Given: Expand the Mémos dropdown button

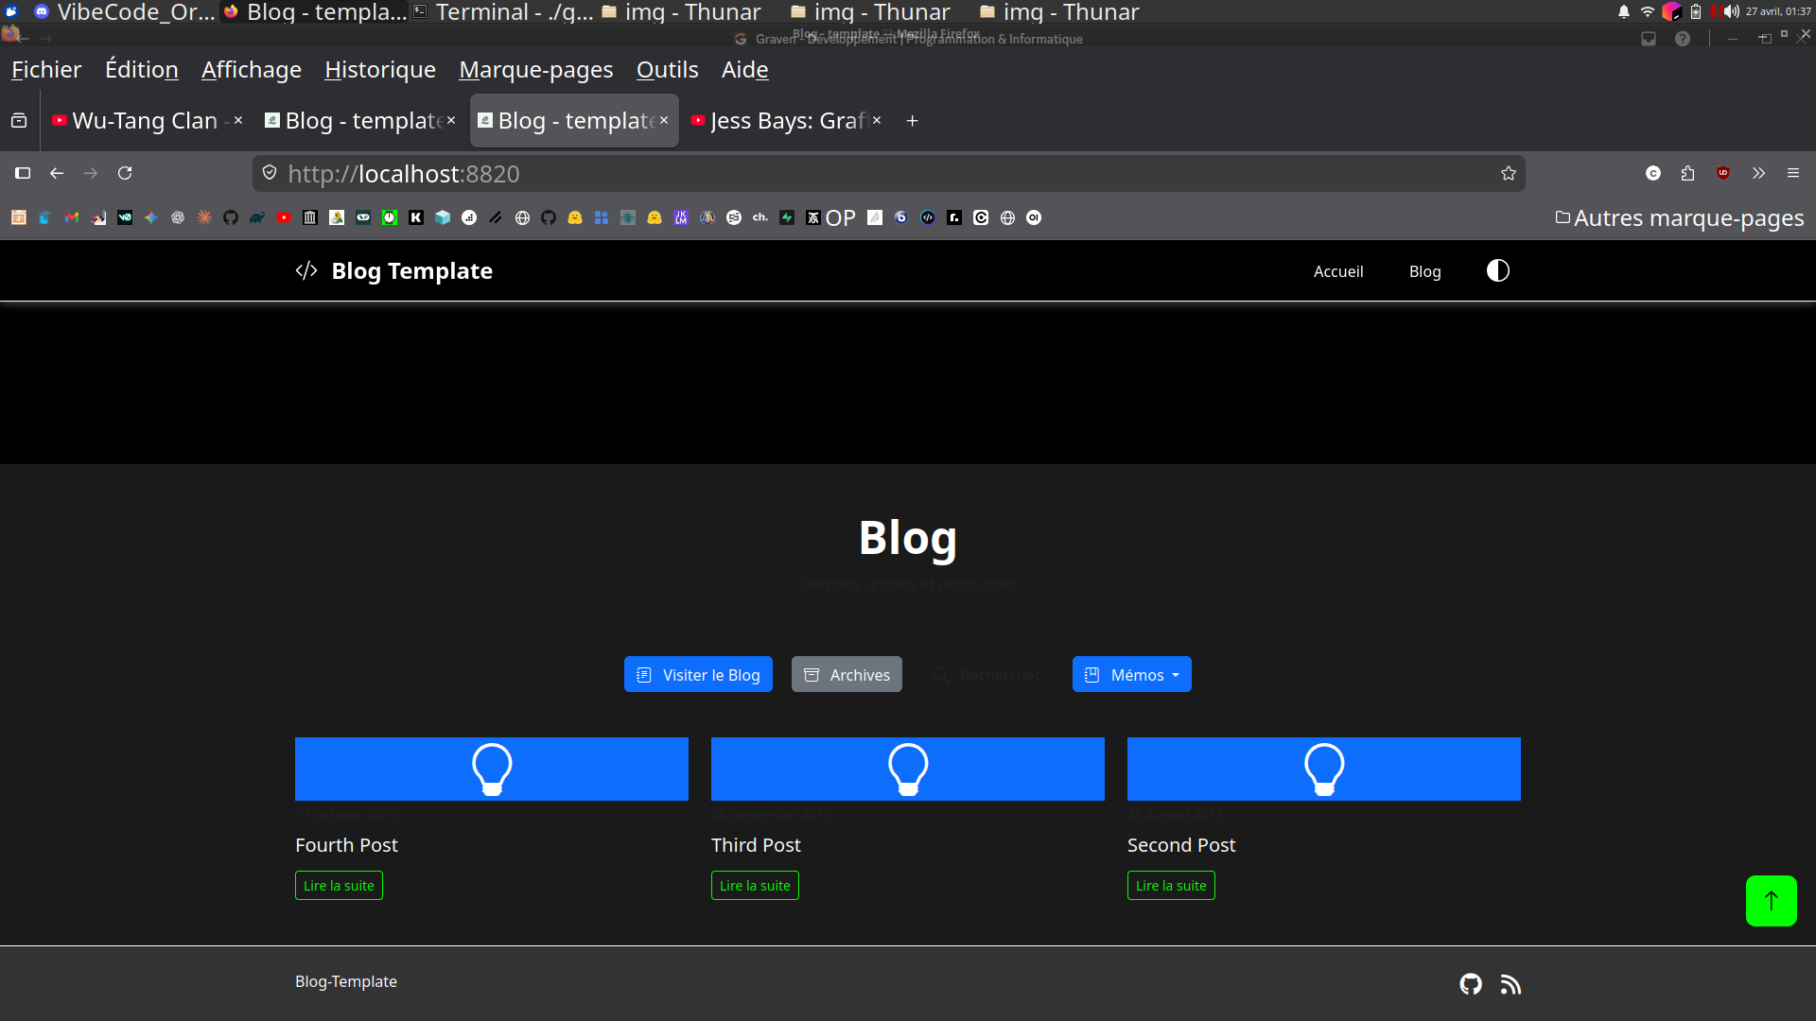Looking at the screenshot, I should tap(1131, 675).
